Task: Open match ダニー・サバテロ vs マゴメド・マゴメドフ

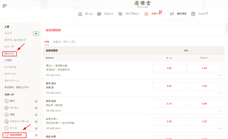Action: click(x=58, y=68)
